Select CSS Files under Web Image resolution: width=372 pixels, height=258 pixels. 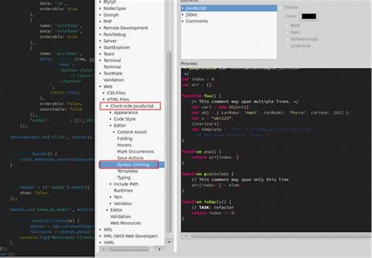(x=116, y=93)
